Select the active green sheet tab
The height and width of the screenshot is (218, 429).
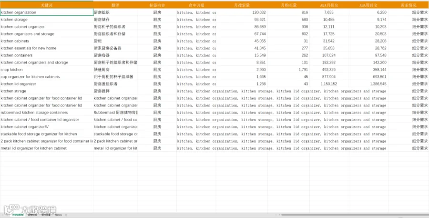(18, 215)
